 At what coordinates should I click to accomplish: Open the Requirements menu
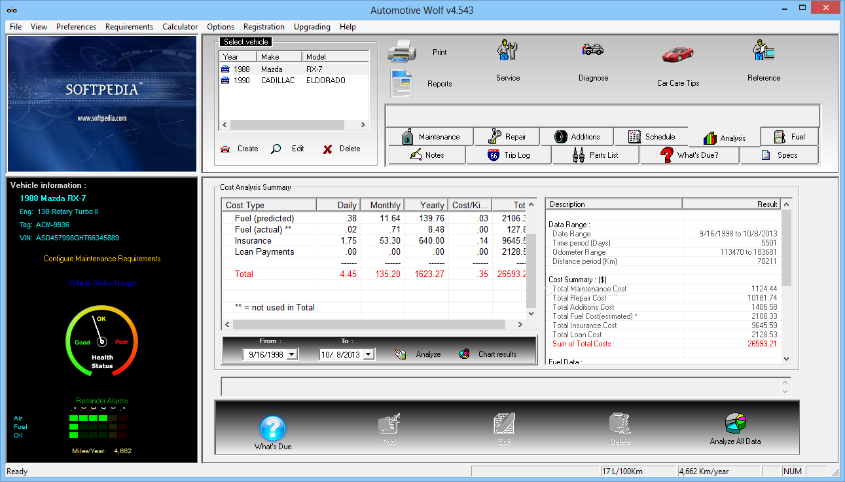pyautogui.click(x=129, y=27)
